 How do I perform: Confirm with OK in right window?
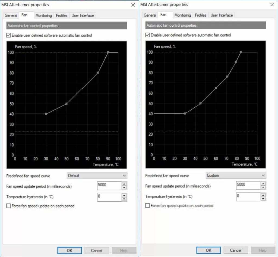pyautogui.click(x=208, y=250)
